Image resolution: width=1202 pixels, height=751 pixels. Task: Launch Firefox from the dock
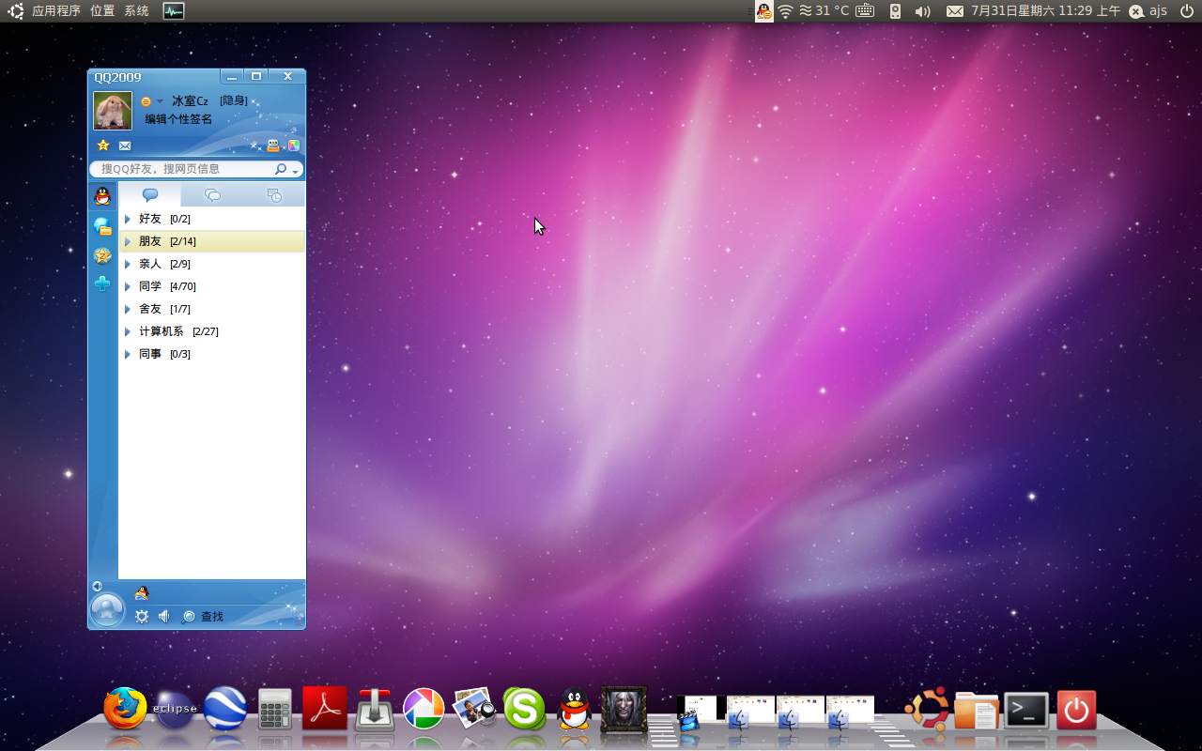126,709
